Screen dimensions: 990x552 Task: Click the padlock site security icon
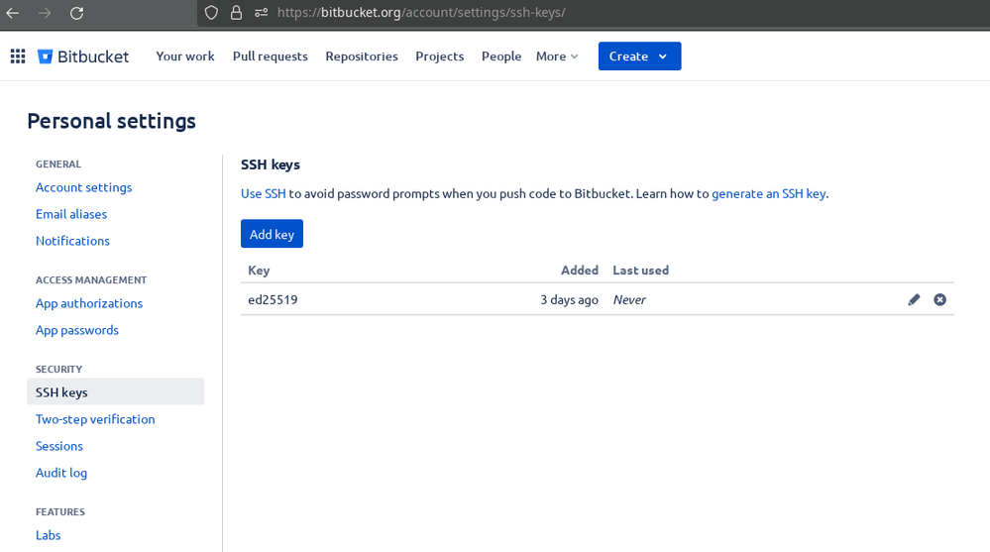coord(236,13)
